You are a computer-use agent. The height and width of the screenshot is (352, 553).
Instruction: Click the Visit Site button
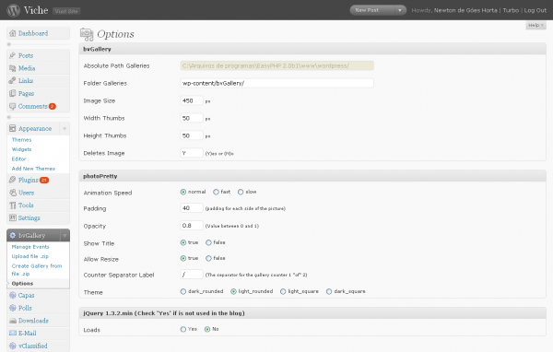pyautogui.click(x=66, y=11)
